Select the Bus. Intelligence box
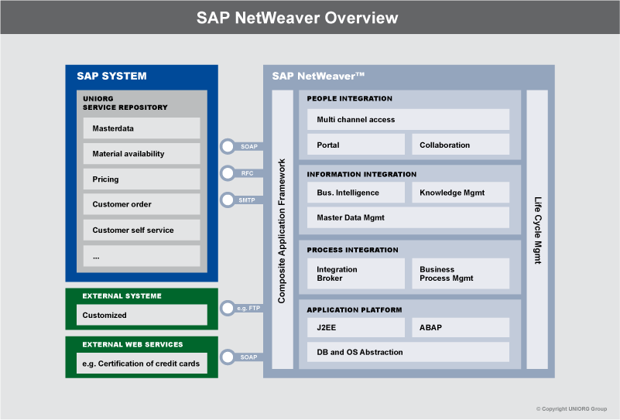The width and height of the screenshot is (620, 420). click(356, 193)
